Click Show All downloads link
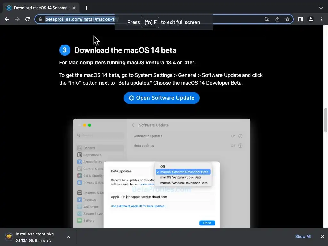Image resolution: width=328 pixels, height=246 pixels. 303,237
